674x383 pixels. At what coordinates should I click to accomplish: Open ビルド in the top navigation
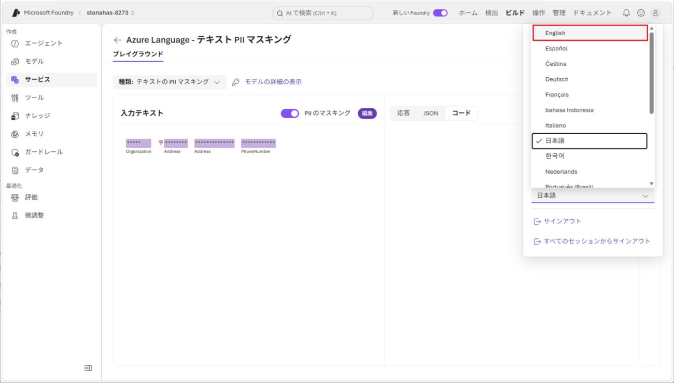point(515,13)
